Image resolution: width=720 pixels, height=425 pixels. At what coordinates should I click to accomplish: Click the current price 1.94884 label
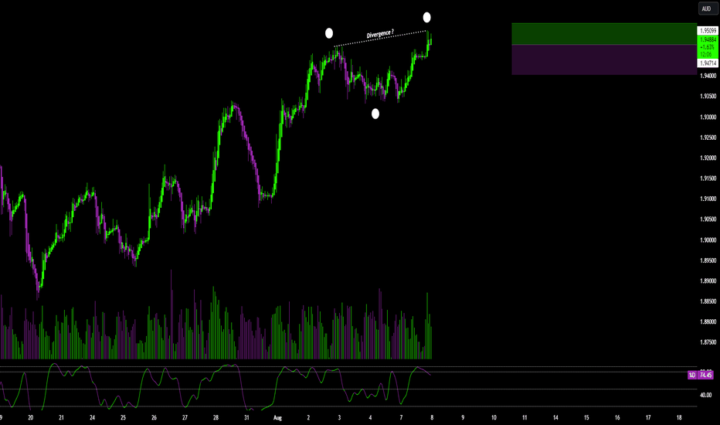point(708,39)
